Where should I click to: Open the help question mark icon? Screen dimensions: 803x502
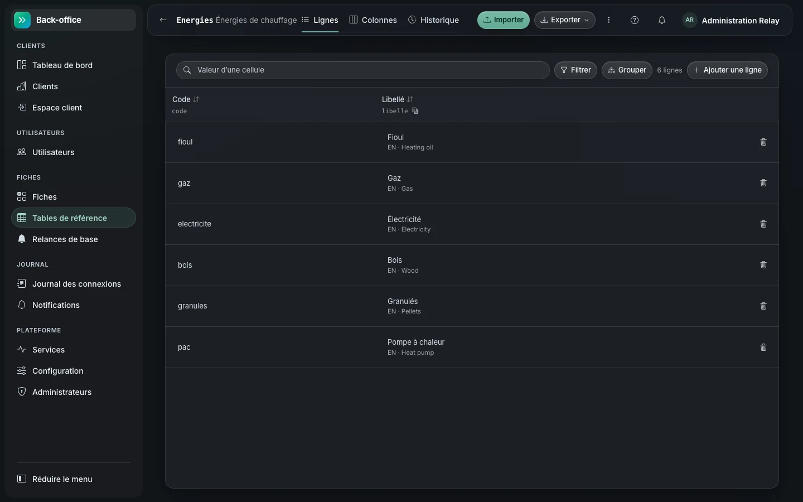coord(635,20)
